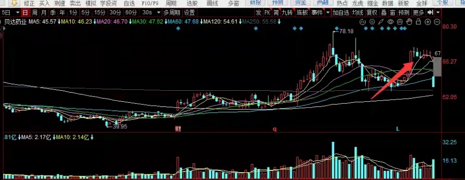
Task: Click the red 财 marker on the chart
Action: click(x=178, y=129)
